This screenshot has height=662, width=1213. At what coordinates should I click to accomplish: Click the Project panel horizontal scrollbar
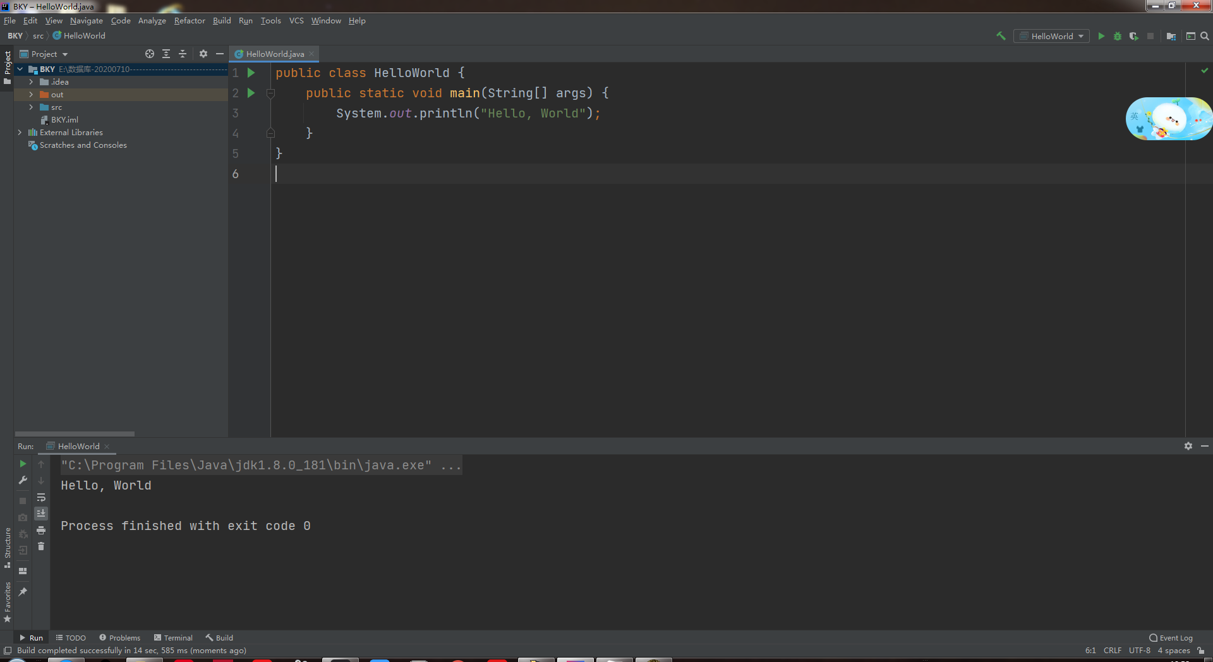75,434
